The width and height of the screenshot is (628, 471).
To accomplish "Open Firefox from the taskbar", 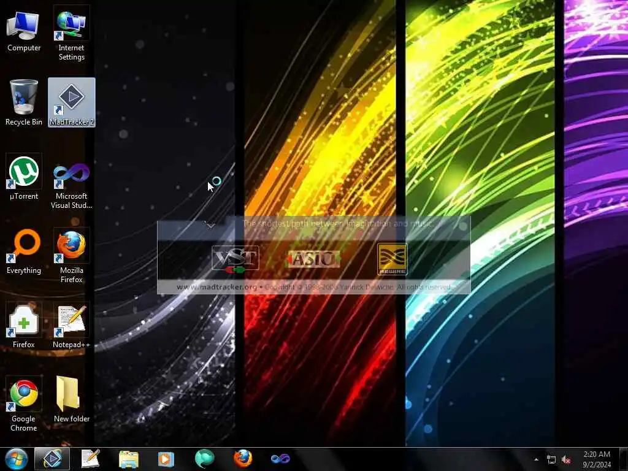I will 243,459.
